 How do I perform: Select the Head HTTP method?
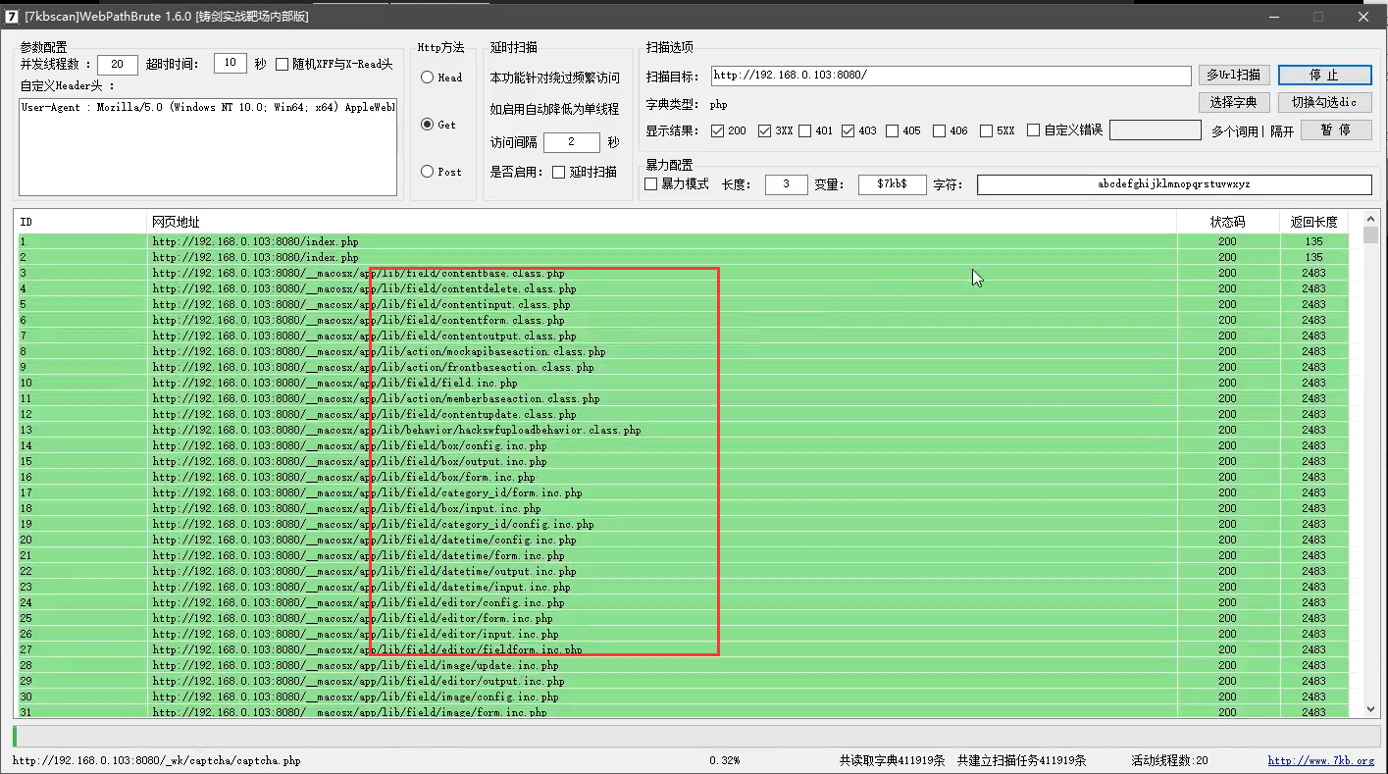pos(428,77)
